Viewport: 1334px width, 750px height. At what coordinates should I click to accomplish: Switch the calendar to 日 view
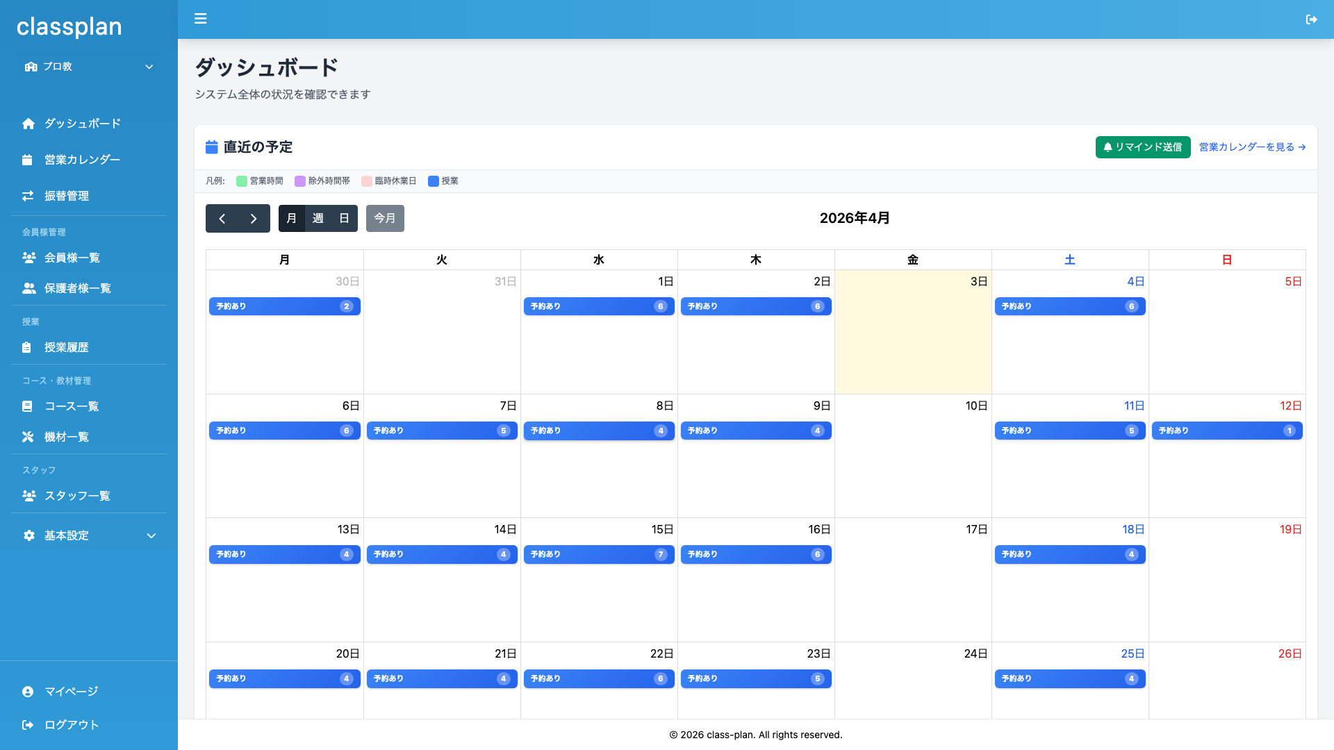[x=344, y=218]
